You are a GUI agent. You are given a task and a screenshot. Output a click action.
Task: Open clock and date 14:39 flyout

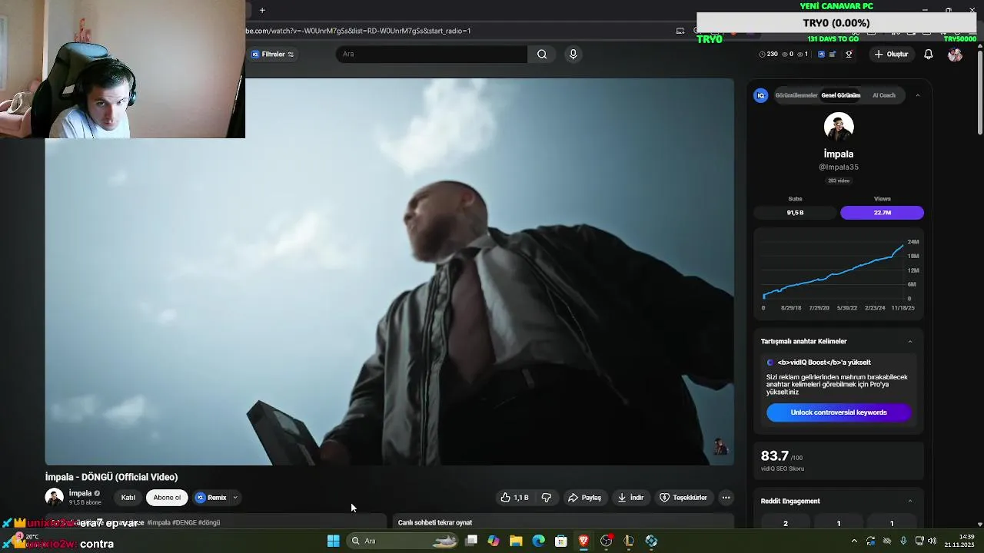tap(959, 541)
